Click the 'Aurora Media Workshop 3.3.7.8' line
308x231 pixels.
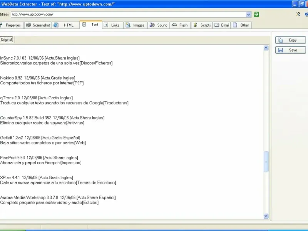58,198
